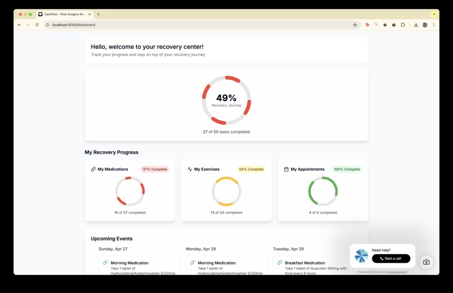The width and height of the screenshot is (453, 293).
Task: Click the 100% Complete badge
Action: click(347, 170)
